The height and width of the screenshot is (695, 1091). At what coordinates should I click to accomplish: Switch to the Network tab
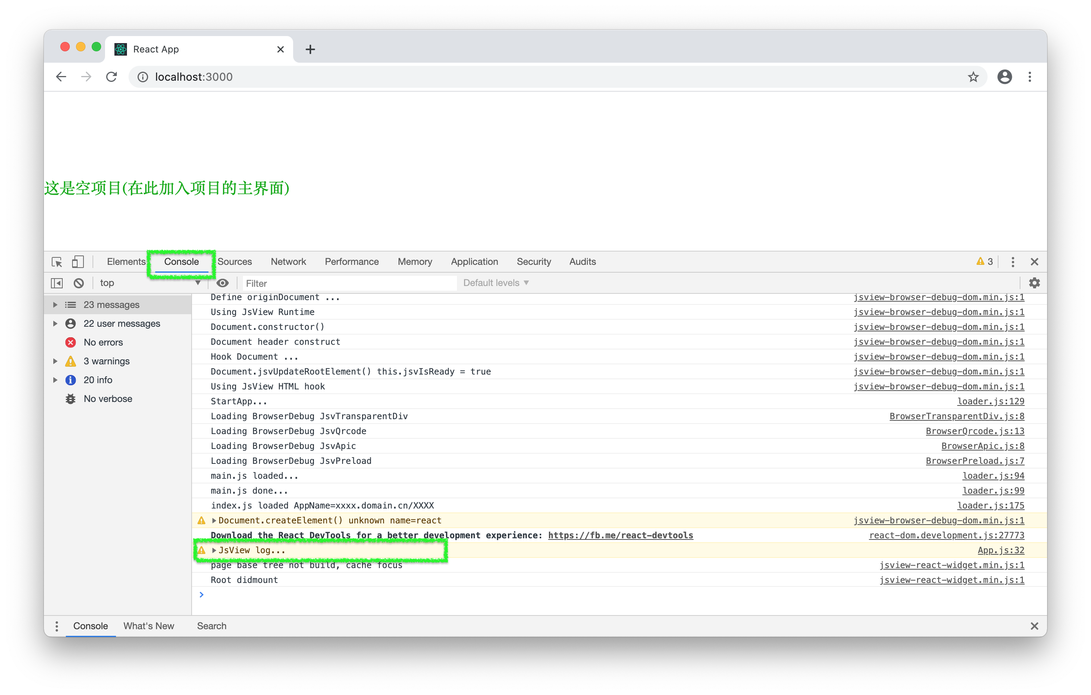pos(288,262)
